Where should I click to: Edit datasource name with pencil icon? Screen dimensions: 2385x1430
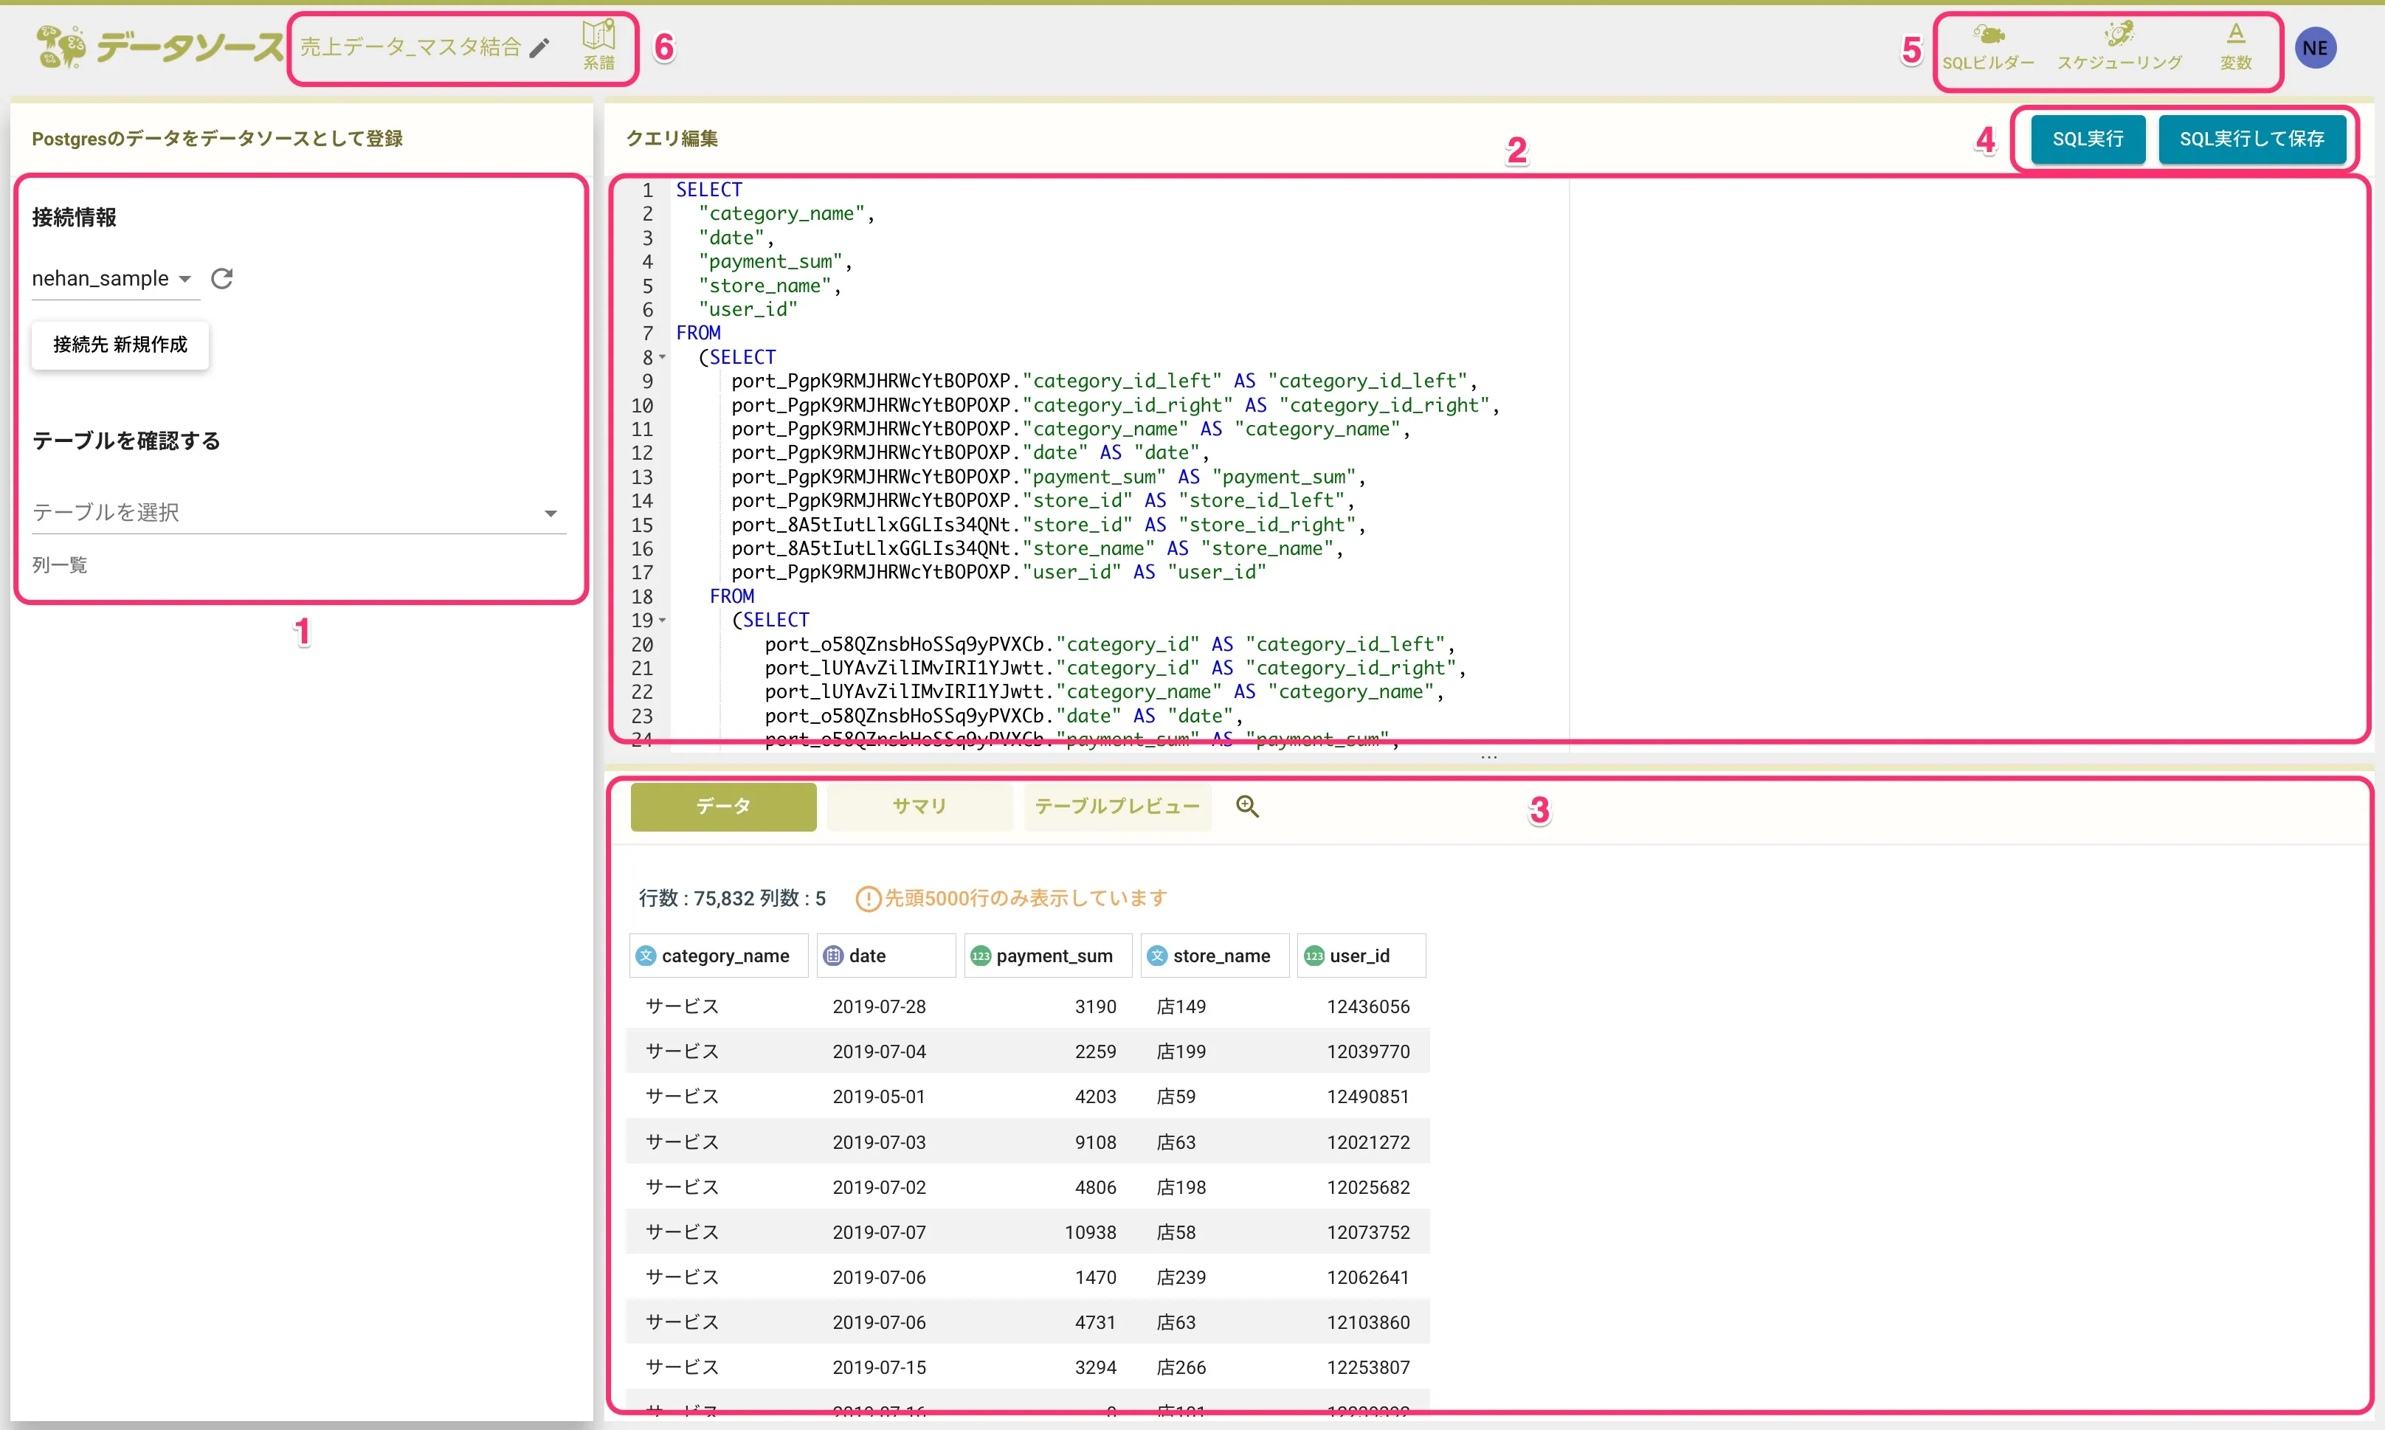click(x=539, y=47)
